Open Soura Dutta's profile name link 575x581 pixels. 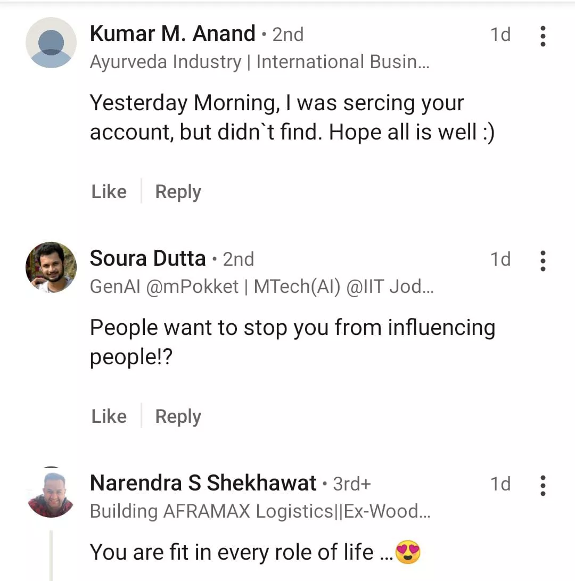(x=147, y=259)
